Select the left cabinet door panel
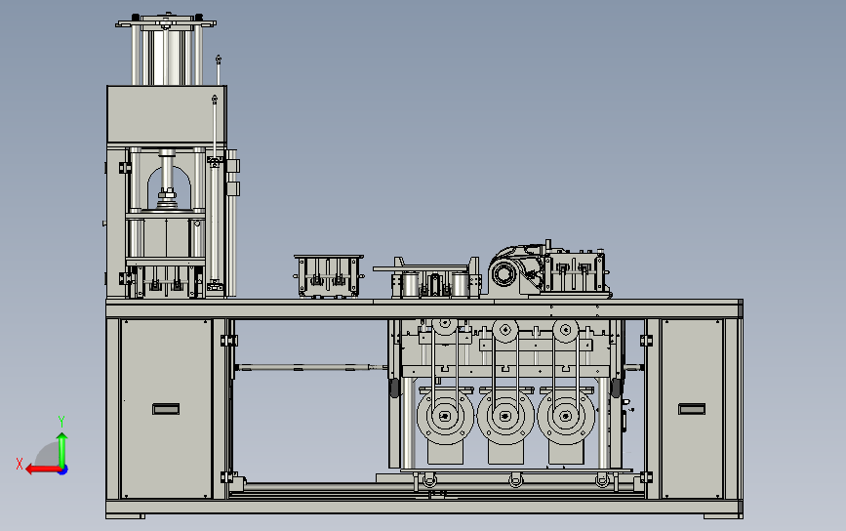The width and height of the screenshot is (846, 531). tap(166, 409)
